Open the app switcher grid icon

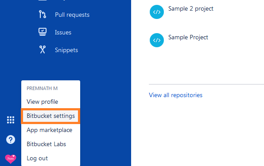[11, 120]
